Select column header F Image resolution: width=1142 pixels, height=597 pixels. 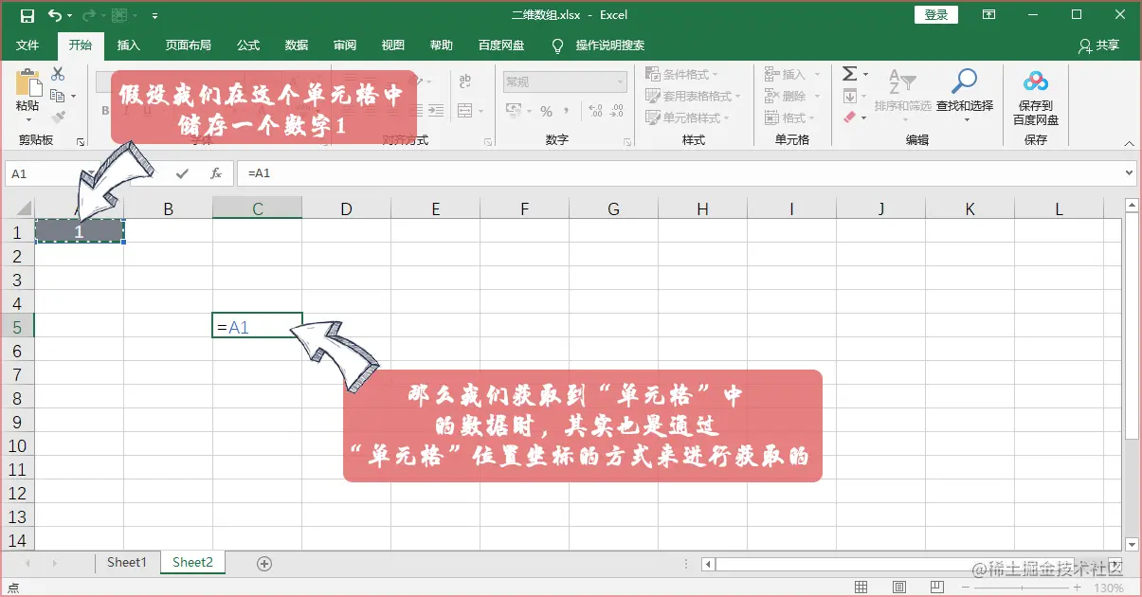pos(524,208)
